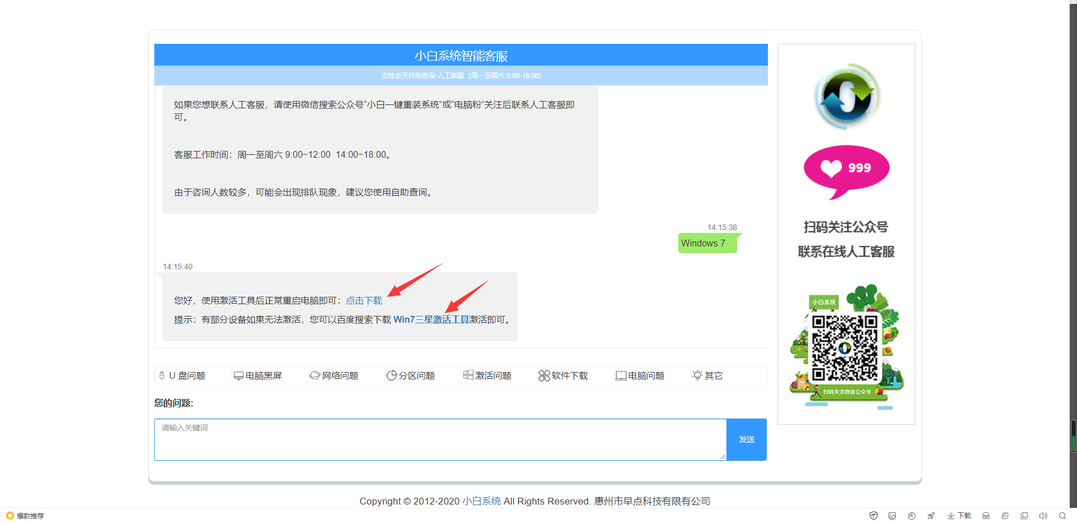Viewport: 1077px width, 523px height.
Task: Click the WeChat QR code to scan
Action: coord(846,348)
